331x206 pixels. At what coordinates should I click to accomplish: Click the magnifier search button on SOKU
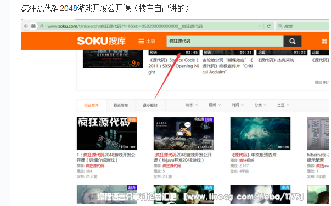tap(293, 41)
